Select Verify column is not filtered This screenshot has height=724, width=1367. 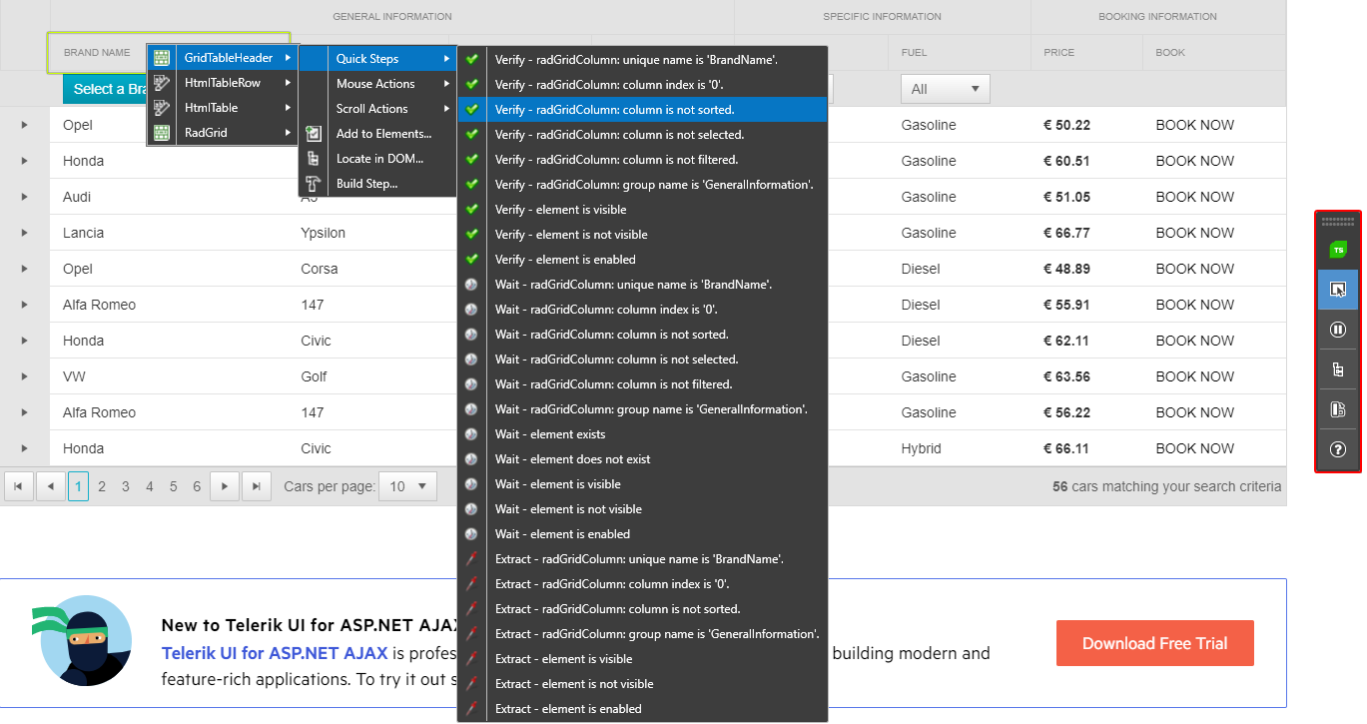click(x=642, y=160)
